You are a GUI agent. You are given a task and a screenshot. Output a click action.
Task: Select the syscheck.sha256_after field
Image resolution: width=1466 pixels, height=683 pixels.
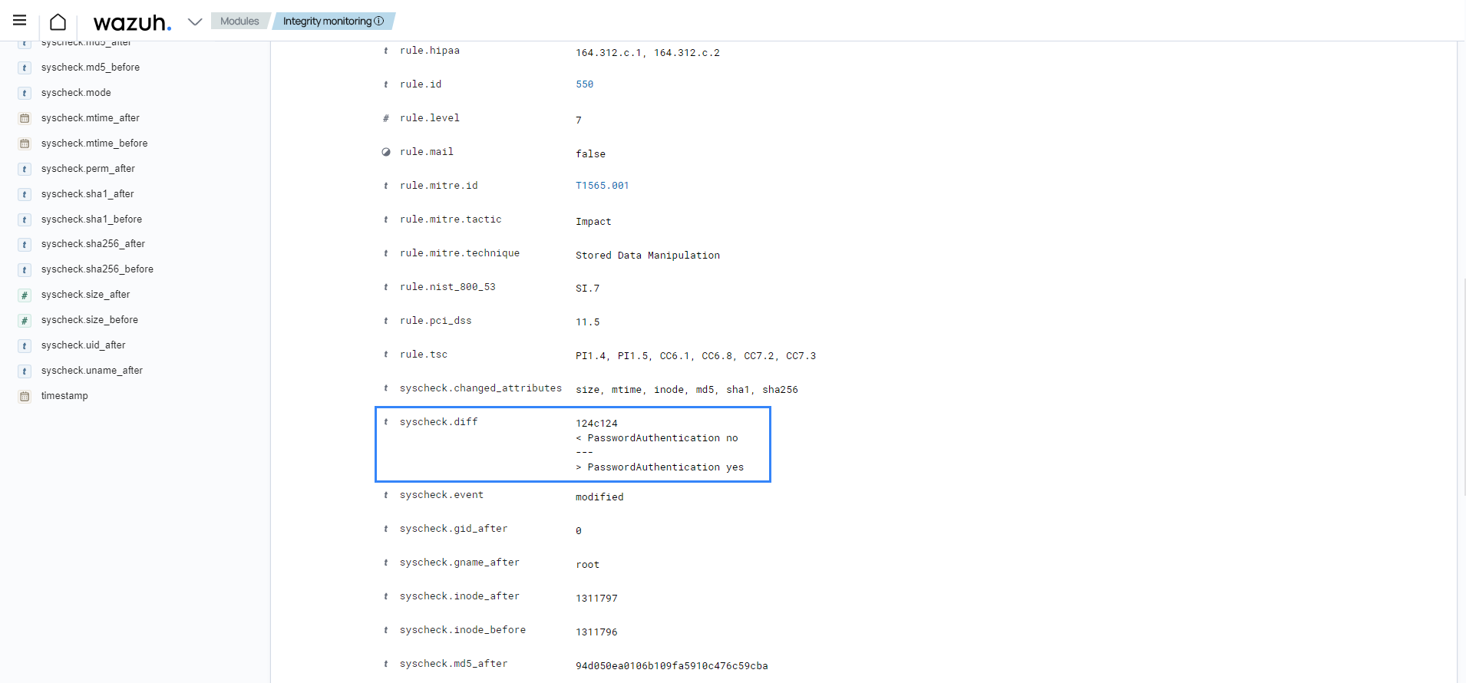93,244
